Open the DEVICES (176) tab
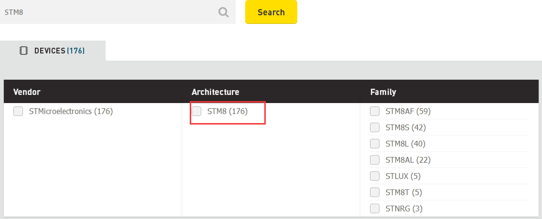The width and height of the screenshot is (542, 219). pyautogui.click(x=53, y=51)
